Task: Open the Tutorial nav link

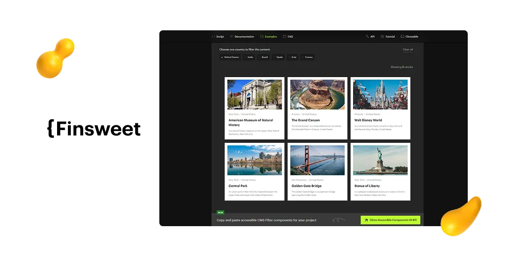Action: [x=388, y=36]
